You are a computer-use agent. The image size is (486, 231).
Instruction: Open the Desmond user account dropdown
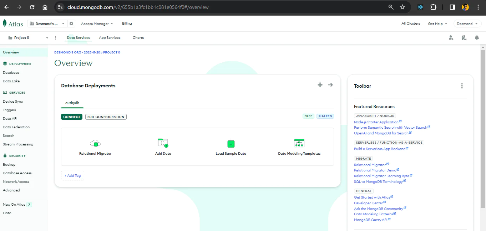coord(467,24)
